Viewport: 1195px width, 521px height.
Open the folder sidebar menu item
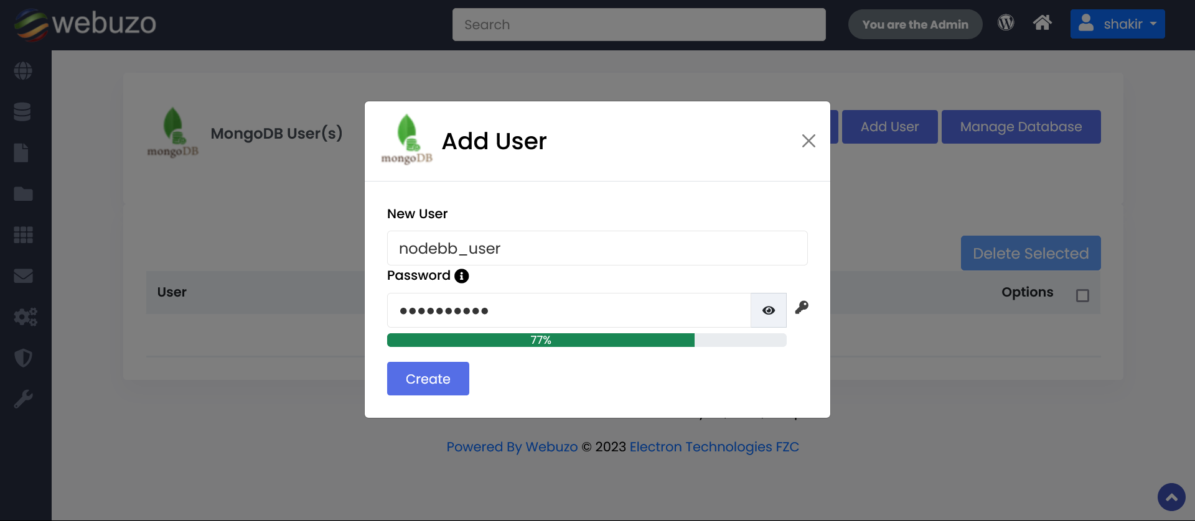(x=23, y=194)
